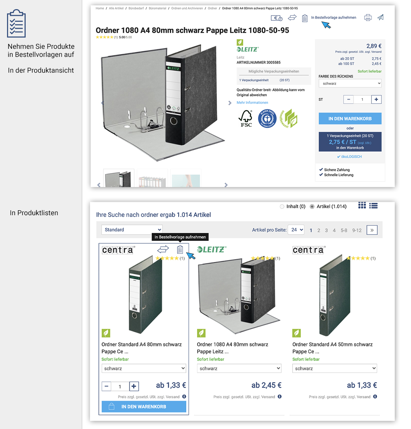Click quantity field on first Centra card
Viewport: 411px width, 429px height.
(120, 386)
